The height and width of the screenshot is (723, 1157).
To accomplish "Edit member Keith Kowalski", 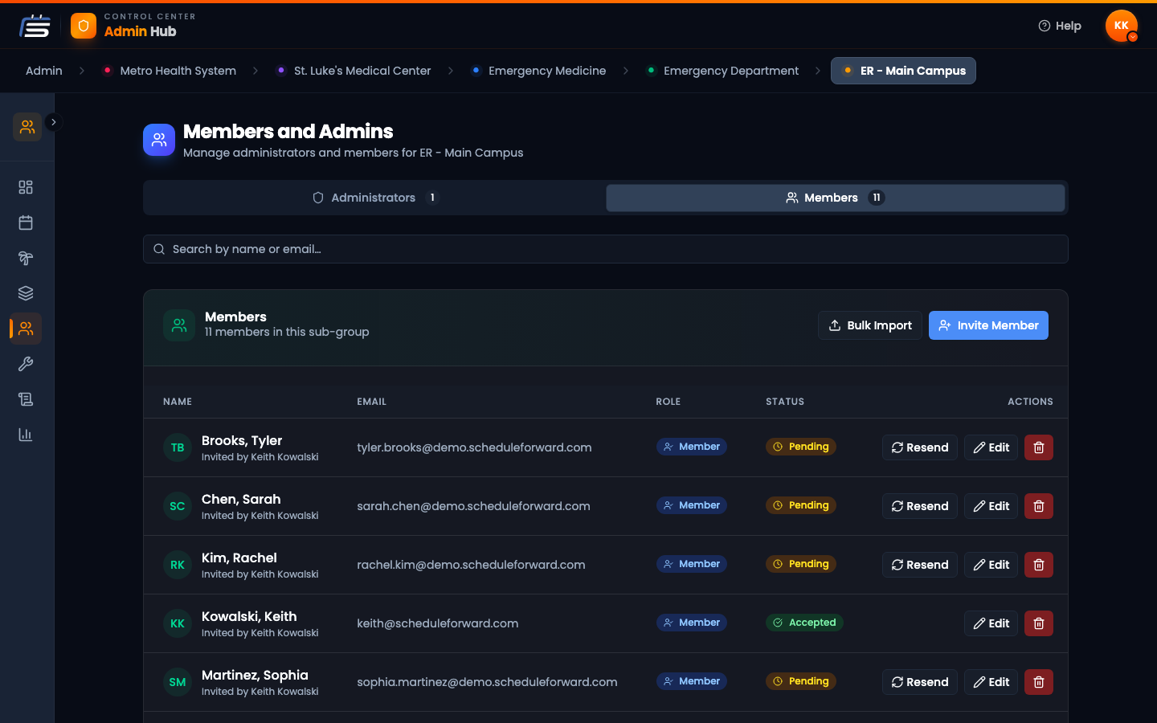I will tap(991, 623).
